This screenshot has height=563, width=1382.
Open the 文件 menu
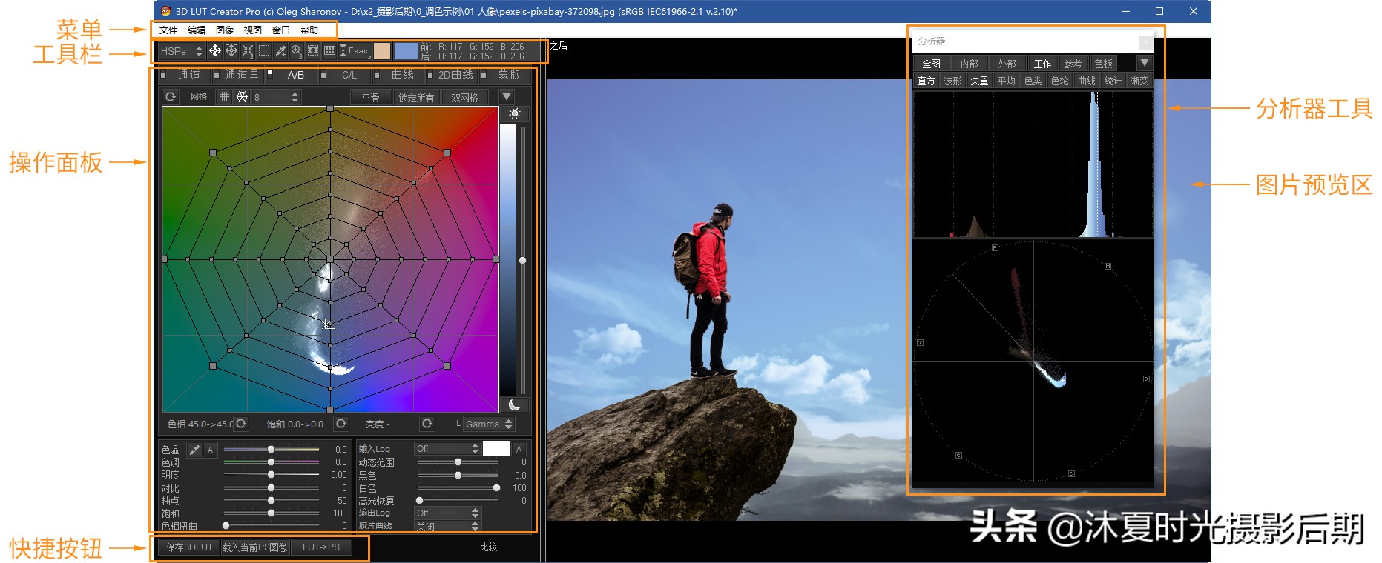(x=168, y=30)
